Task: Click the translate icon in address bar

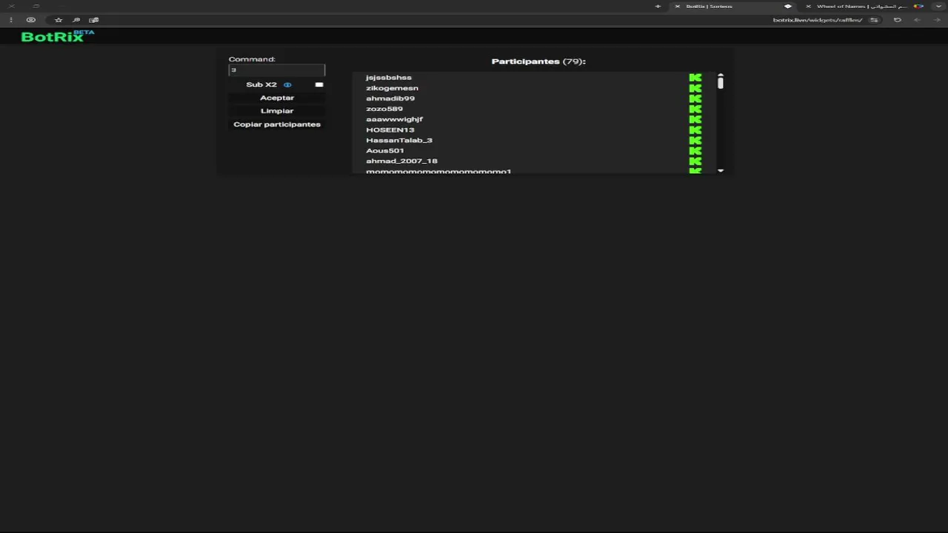Action: [94, 20]
